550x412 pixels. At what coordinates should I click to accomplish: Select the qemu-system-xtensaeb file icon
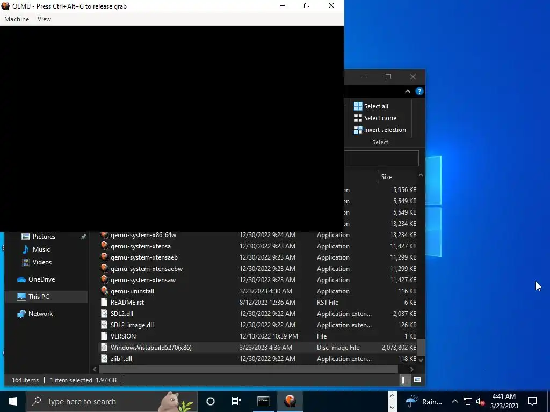point(104,257)
